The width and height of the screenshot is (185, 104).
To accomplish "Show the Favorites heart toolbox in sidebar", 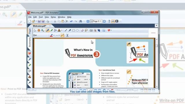I will (x=29, y=53).
